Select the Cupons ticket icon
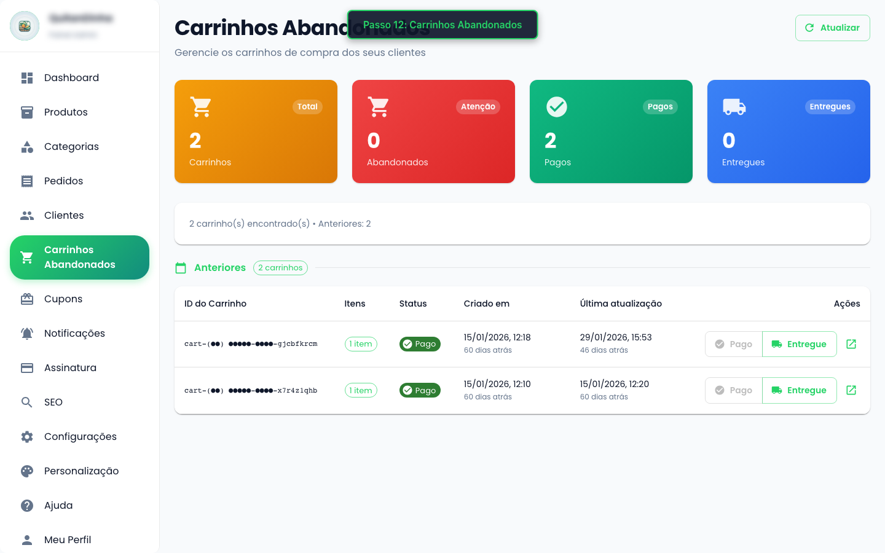 (x=27, y=299)
